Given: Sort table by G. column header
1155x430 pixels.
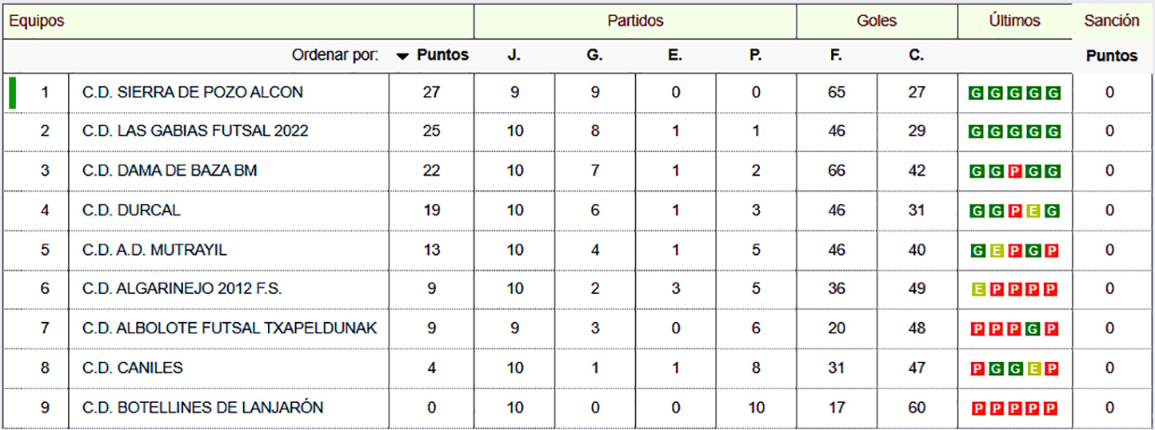Looking at the screenshot, I should click(x=594, y=56).
